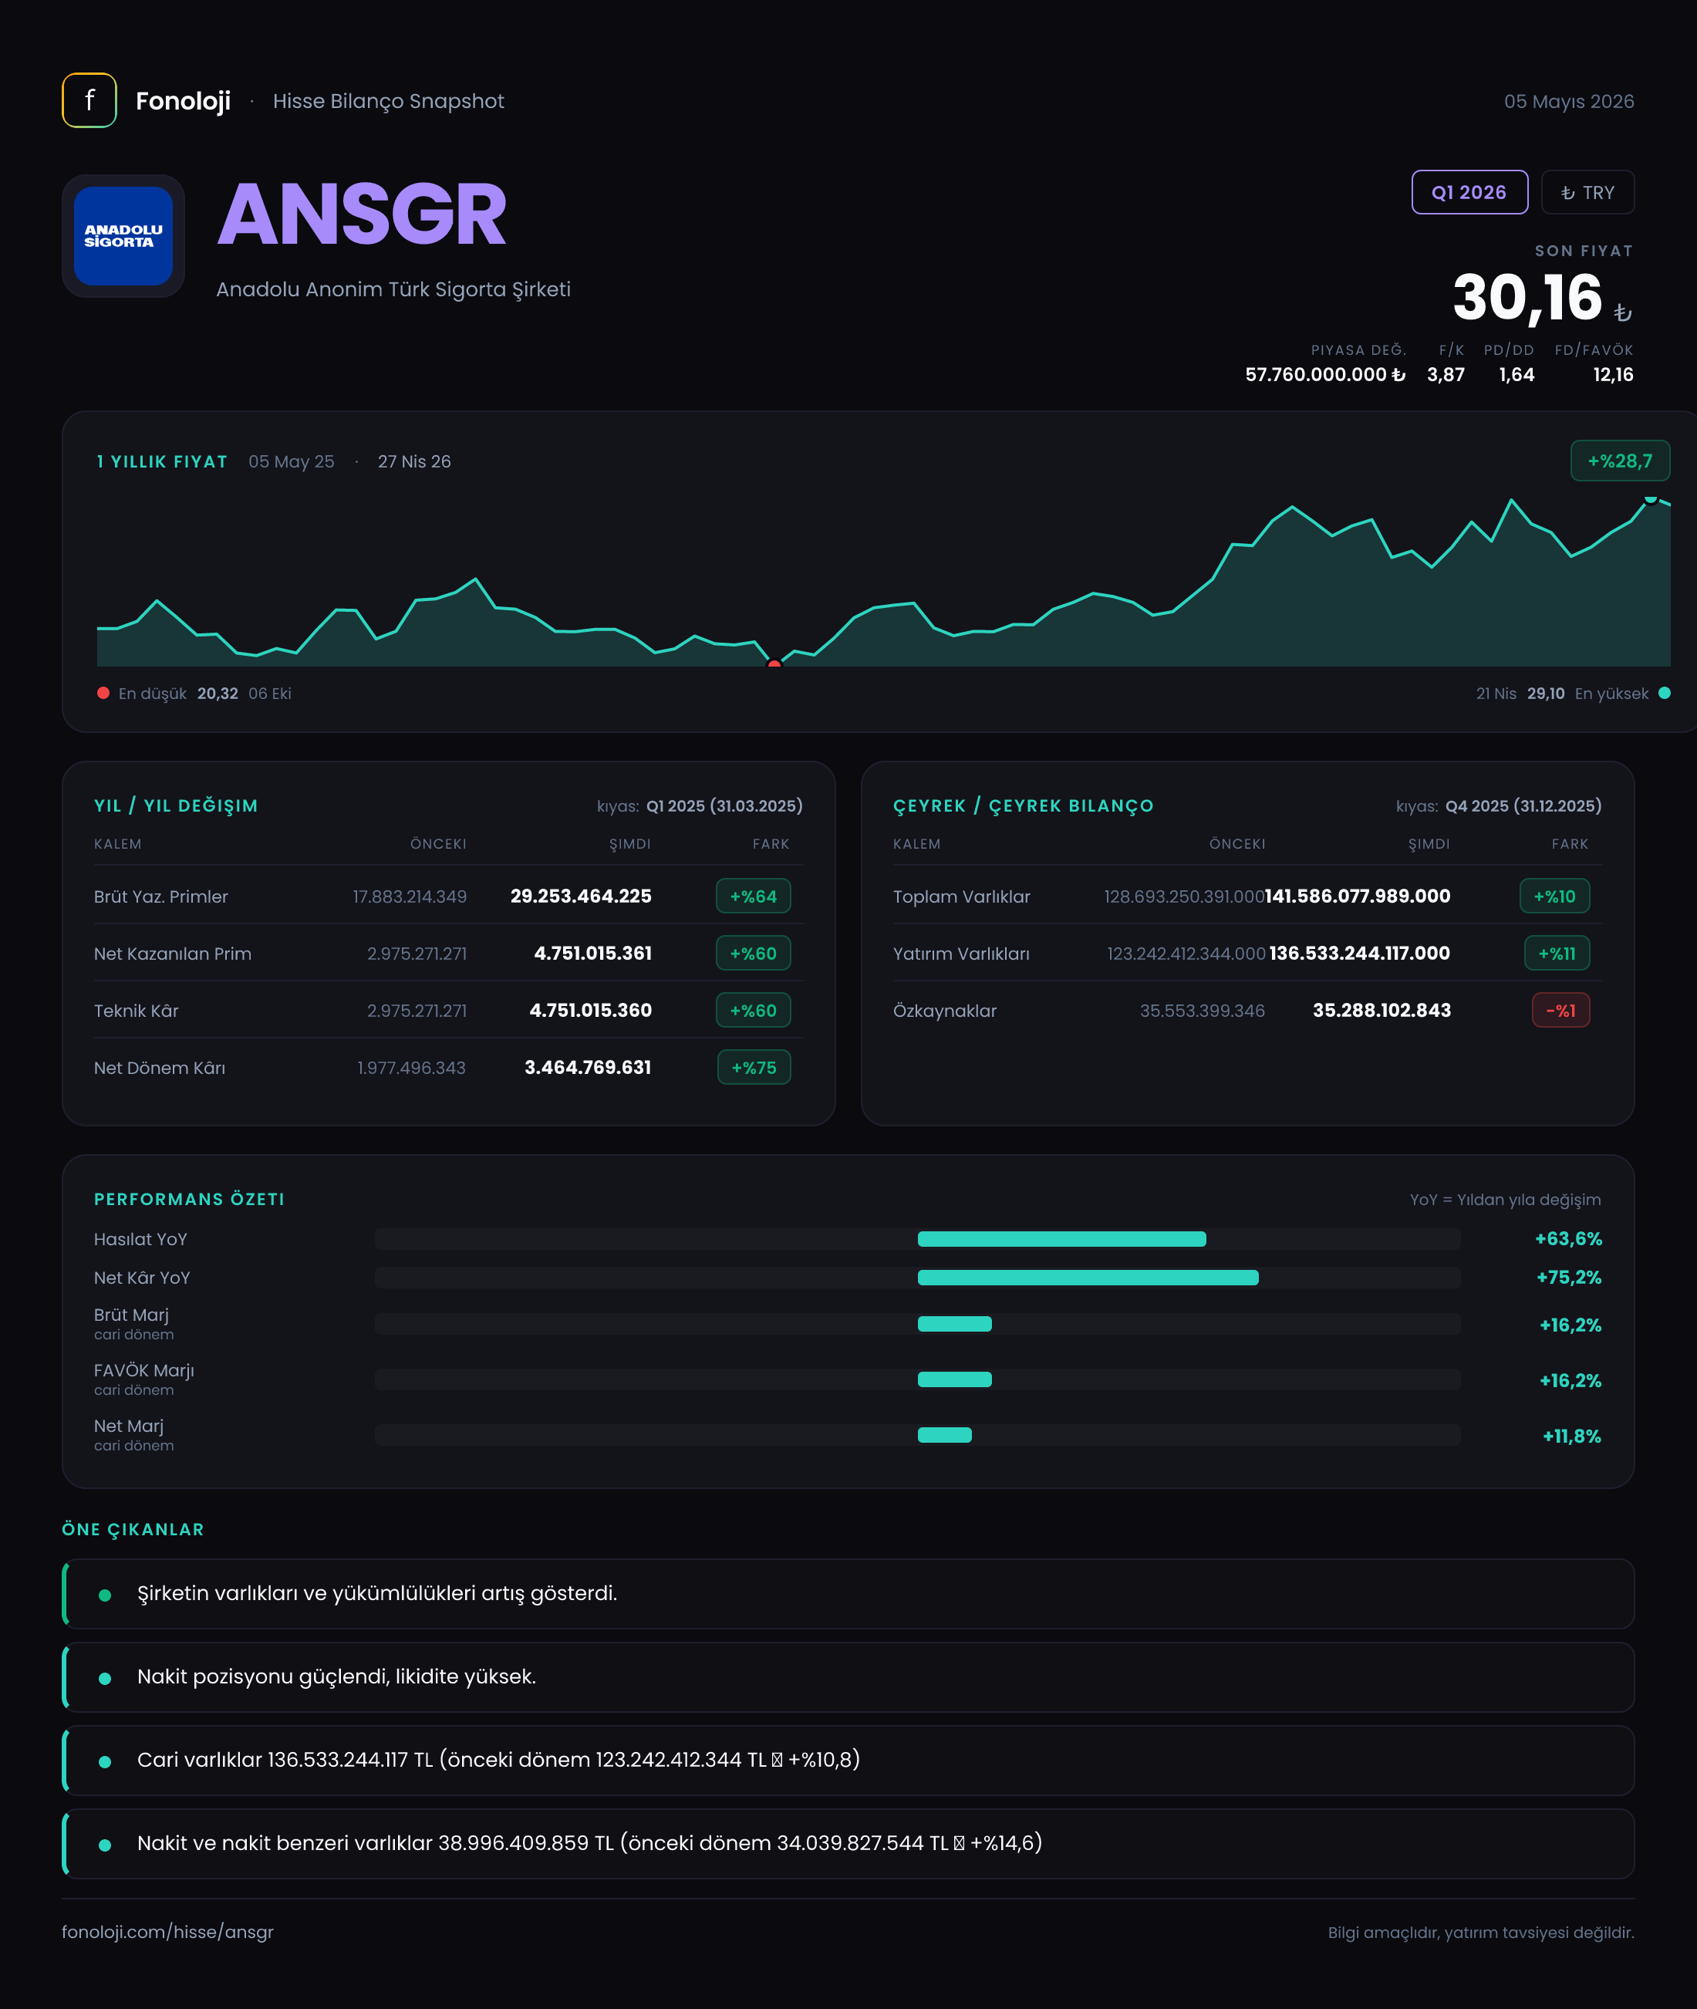1697x2009 pixels.
Task: Click the 29.253.464.225 current premiums value
Action: (x=581, y=896)
